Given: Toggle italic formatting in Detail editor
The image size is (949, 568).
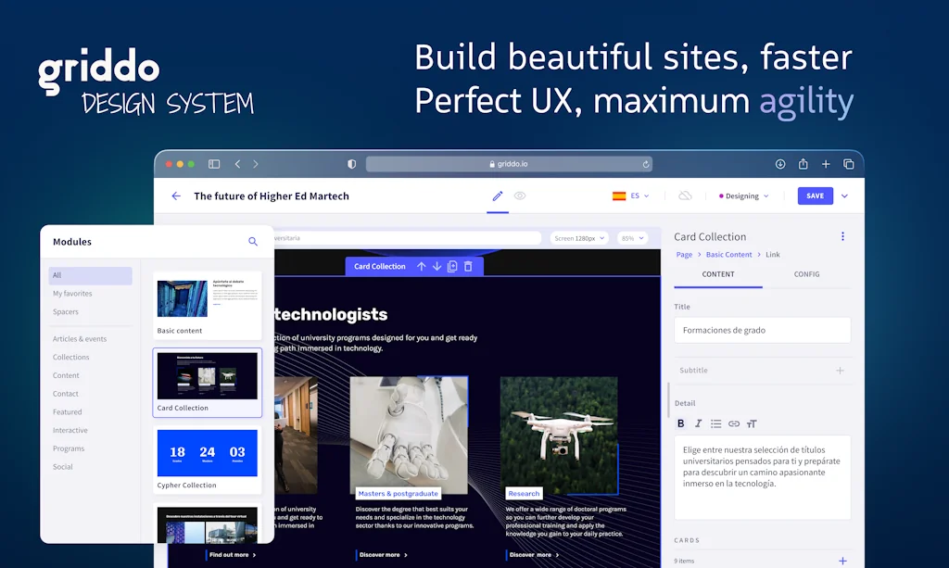Looking at the screenshot, I should coord(698,423).
